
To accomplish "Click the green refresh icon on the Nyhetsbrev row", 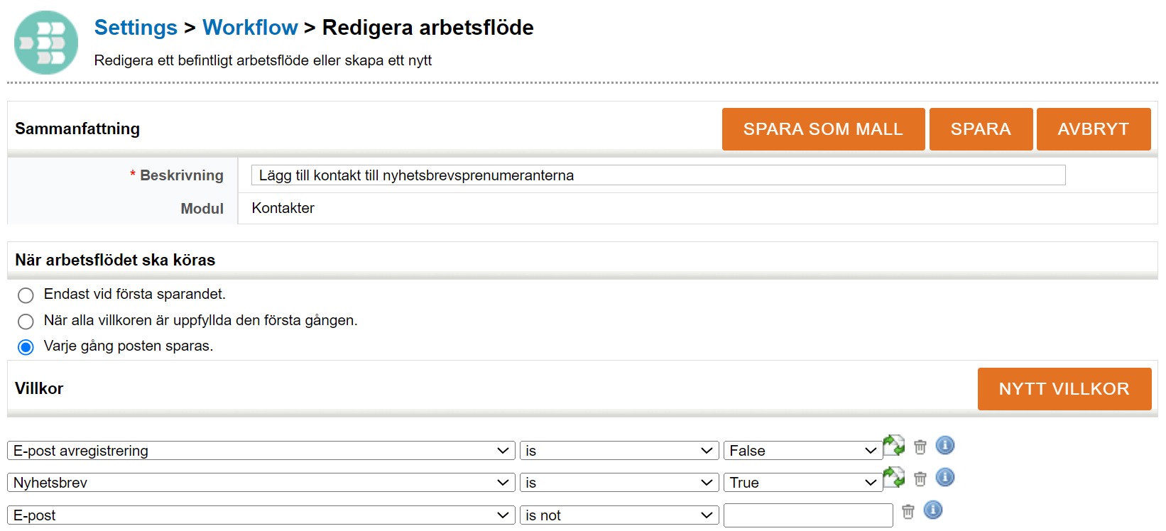I will tap(894, 478).
